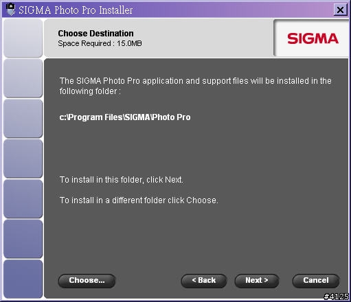Click the #4125 watermark in the corner
The width and height of the screenshot is (351, 302).
[337, 297]
